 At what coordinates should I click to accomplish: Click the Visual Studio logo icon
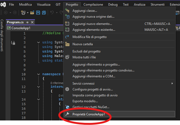[3, 5]
